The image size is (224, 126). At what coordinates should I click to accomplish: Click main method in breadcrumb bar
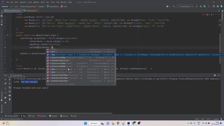[64, 6]
